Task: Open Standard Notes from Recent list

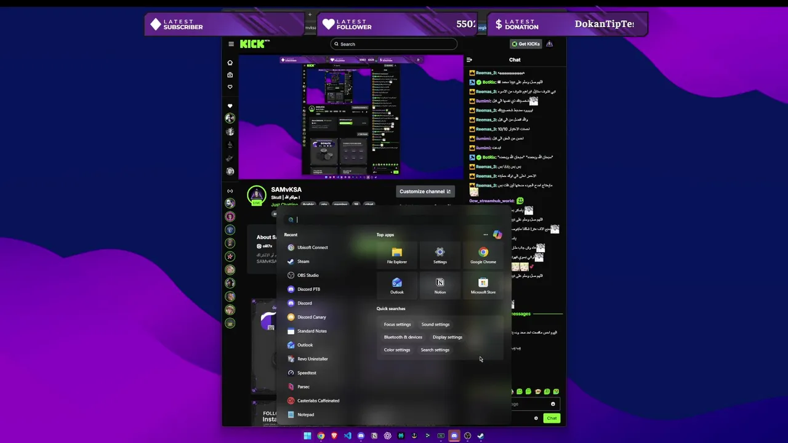Action: [x=308, y=331]
